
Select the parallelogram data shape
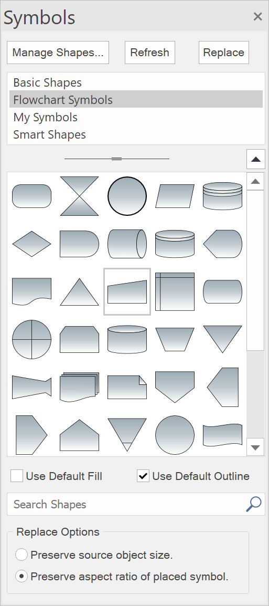pyautogui.click(x=175, y=196)
